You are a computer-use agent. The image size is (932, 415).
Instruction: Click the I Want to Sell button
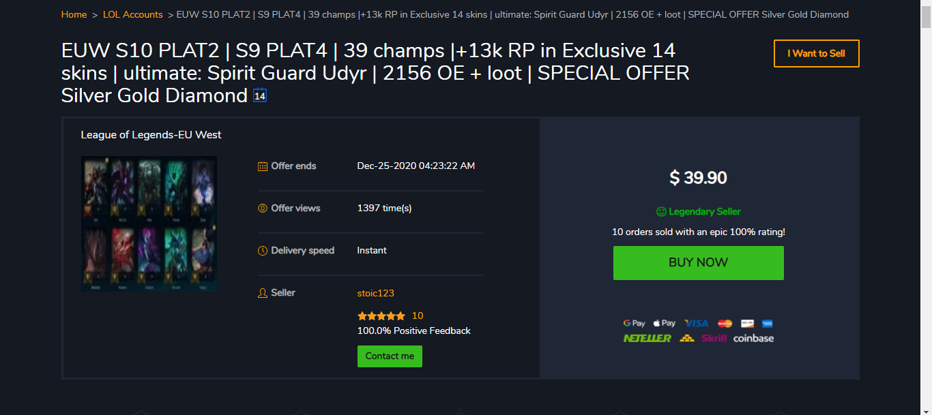click(x=817, y=54)
